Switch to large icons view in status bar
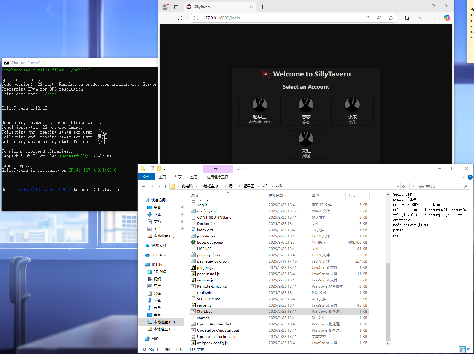 coord(469,350)
